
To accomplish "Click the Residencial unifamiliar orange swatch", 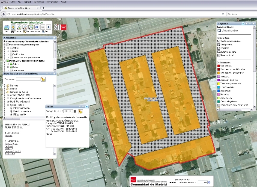I will pyautogui.click(x=218, y=73).
